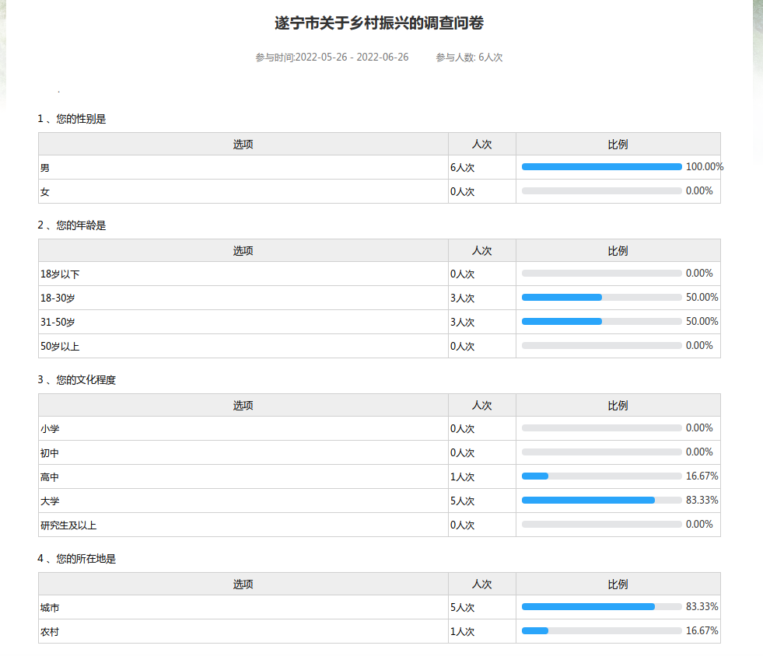Click the 高中 progress bar at 16.67%
This screenshot has width=763, height=656.
601,476
